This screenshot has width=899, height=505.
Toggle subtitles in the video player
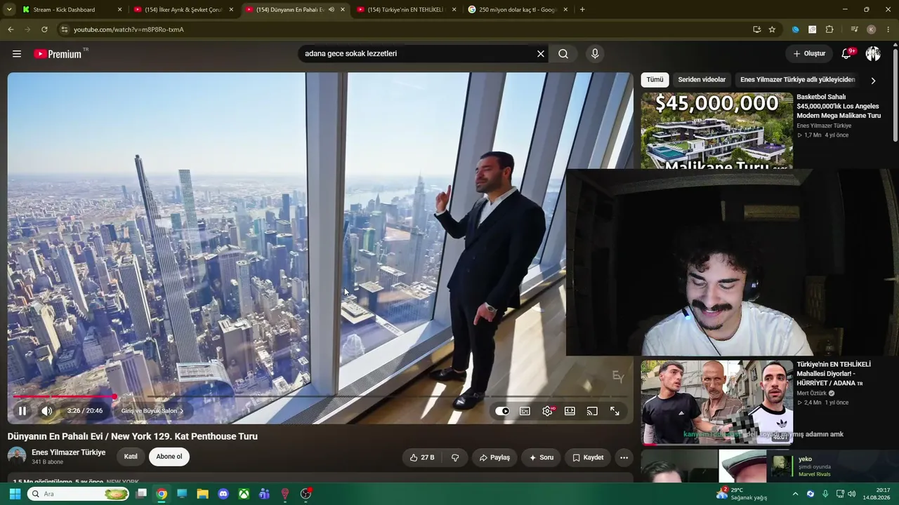pyautogui.click(x=525, y=411)
